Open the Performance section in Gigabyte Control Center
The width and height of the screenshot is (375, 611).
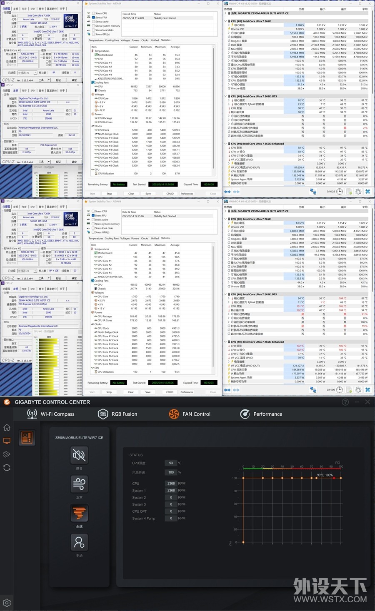tap(261, 414)
